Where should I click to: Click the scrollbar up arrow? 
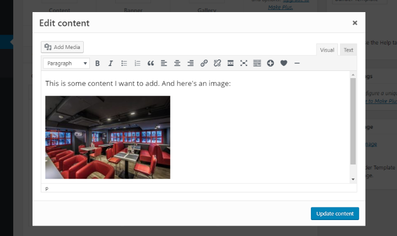tap(353, 75)
